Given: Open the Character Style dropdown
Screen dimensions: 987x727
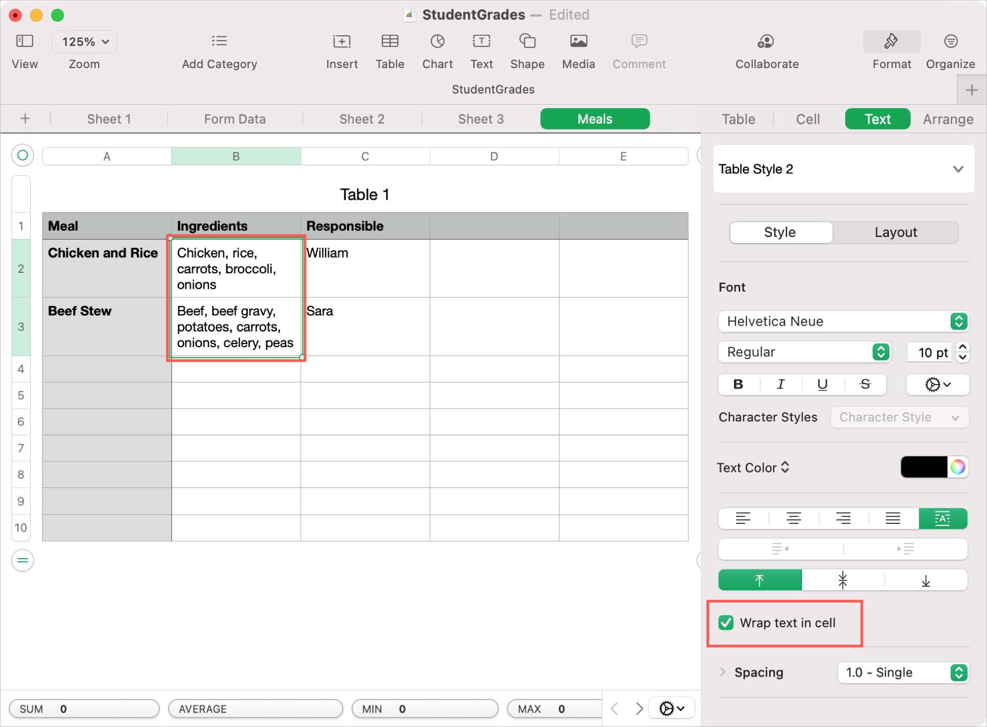Looking at the screenshot, I should tap(900, 417).
